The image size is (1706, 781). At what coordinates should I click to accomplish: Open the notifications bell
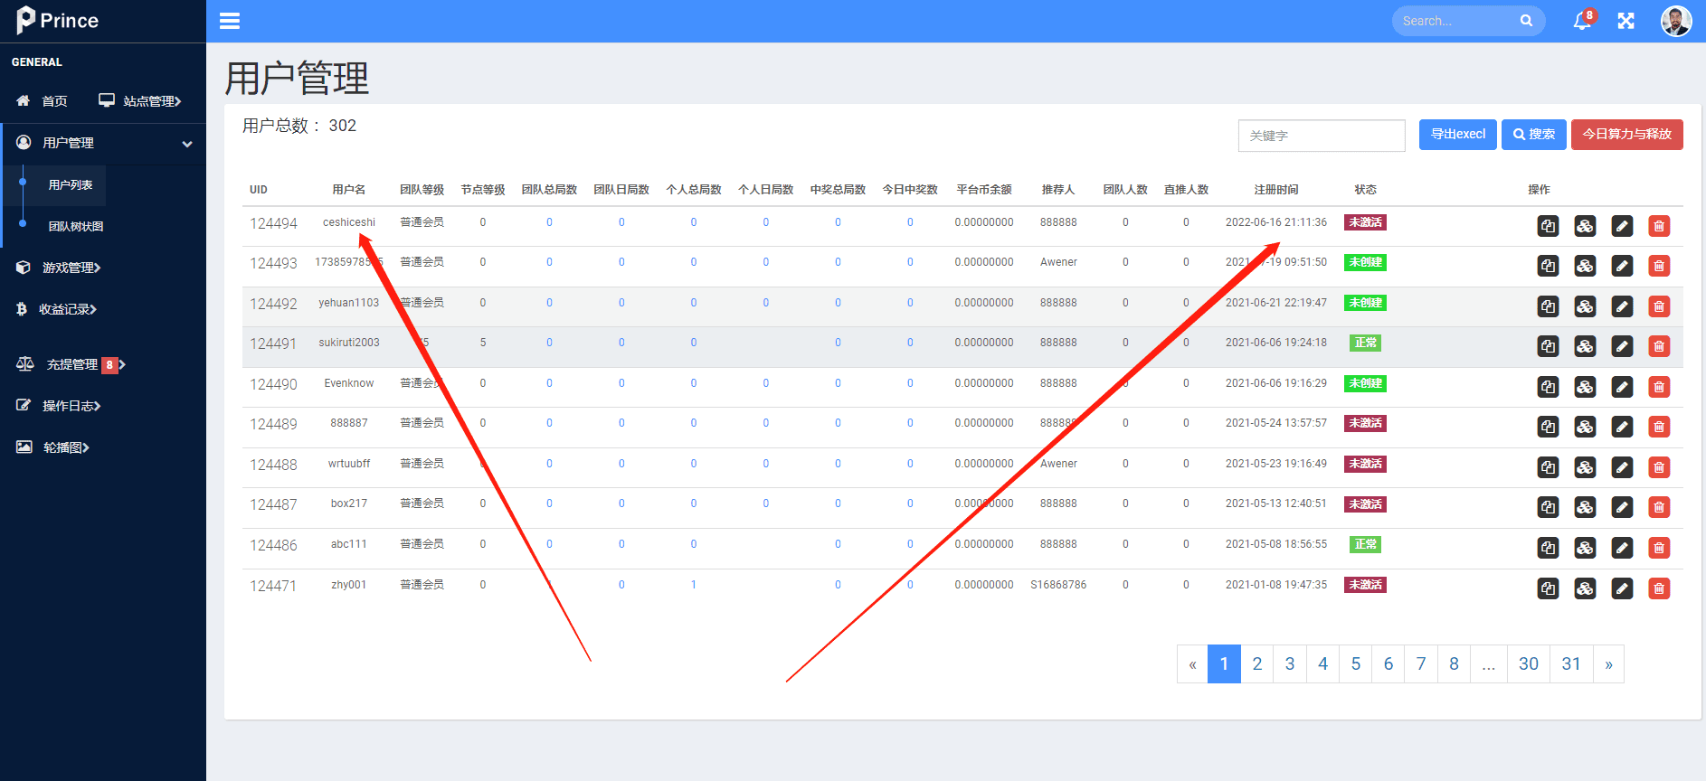tap(1582, 21)
